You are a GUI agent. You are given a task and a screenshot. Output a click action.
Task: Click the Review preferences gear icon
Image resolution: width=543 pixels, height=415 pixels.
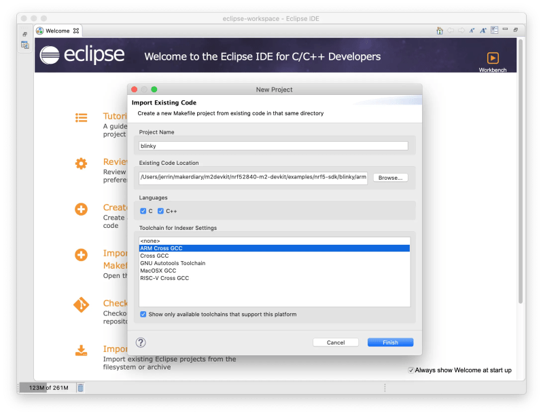pyautogui.click(x=81, y=163)
